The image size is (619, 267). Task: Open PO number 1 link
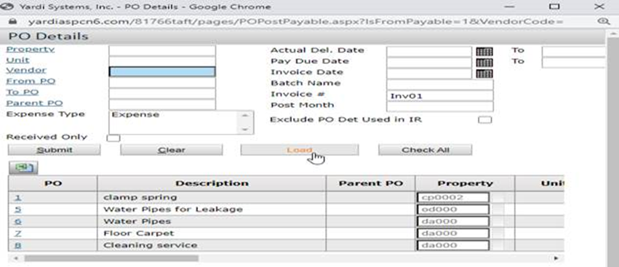point(17,197)
